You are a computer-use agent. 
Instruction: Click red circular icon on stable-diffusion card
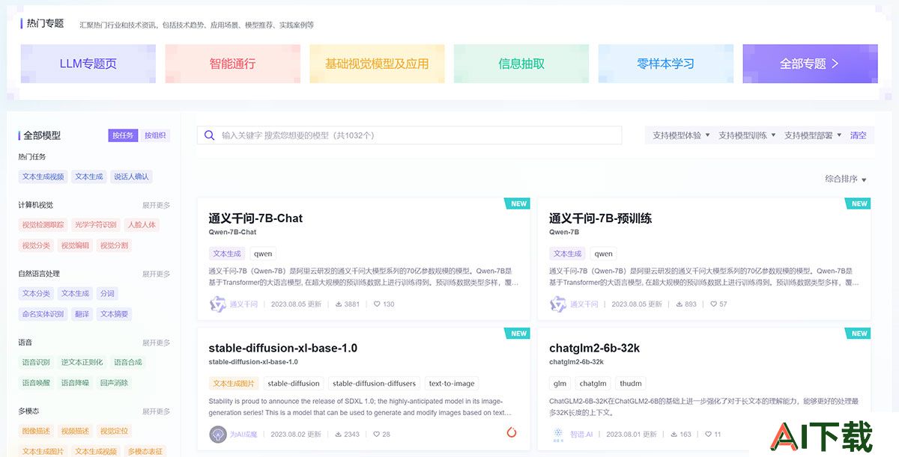point(512,432)
